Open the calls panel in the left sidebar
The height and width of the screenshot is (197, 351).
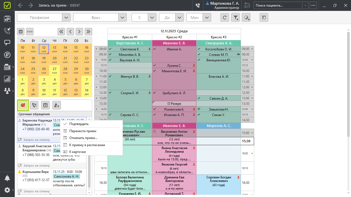[x=7, y=31]
